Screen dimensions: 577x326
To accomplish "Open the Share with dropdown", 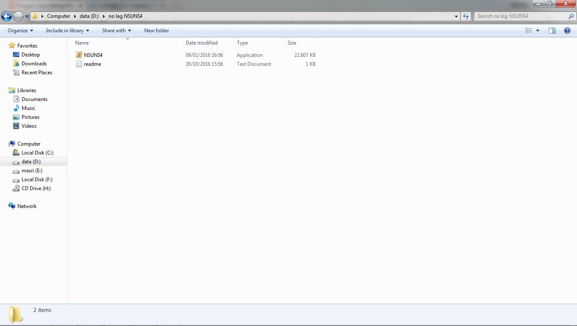I will (116, 30).
